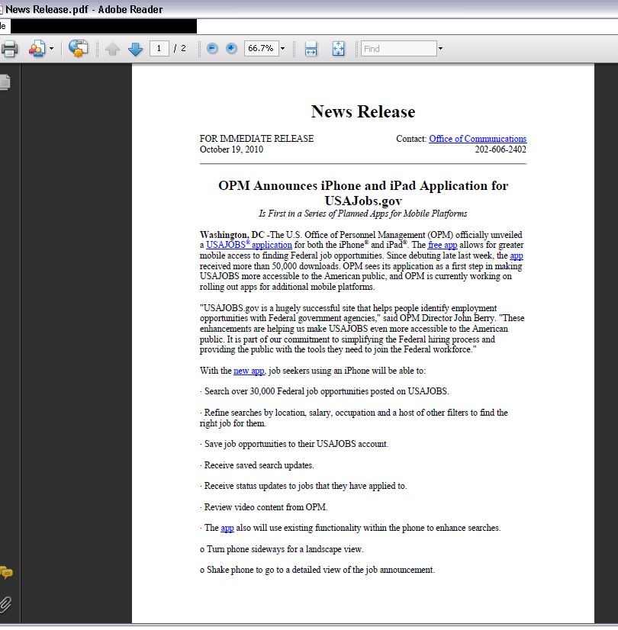Open the Attachments paperclip icon in sidebar

pyautogui.click(x=5, y=604)
